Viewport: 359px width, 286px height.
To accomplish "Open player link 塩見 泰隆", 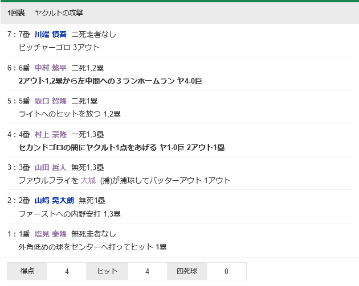I will coord(51,234).
